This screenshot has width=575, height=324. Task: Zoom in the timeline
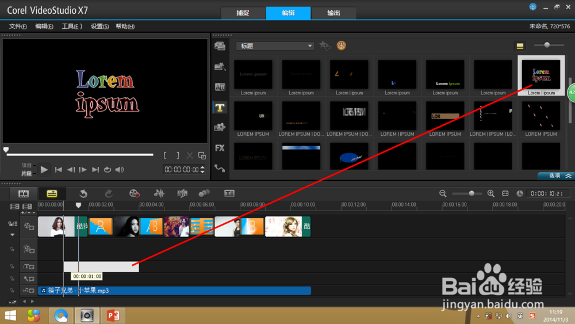[x=490, y=193]
